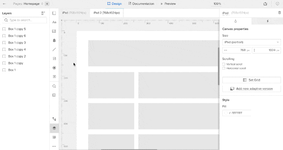Switch to the iPad canvas tab
283x150 pixels.
(x=74, y=13)
